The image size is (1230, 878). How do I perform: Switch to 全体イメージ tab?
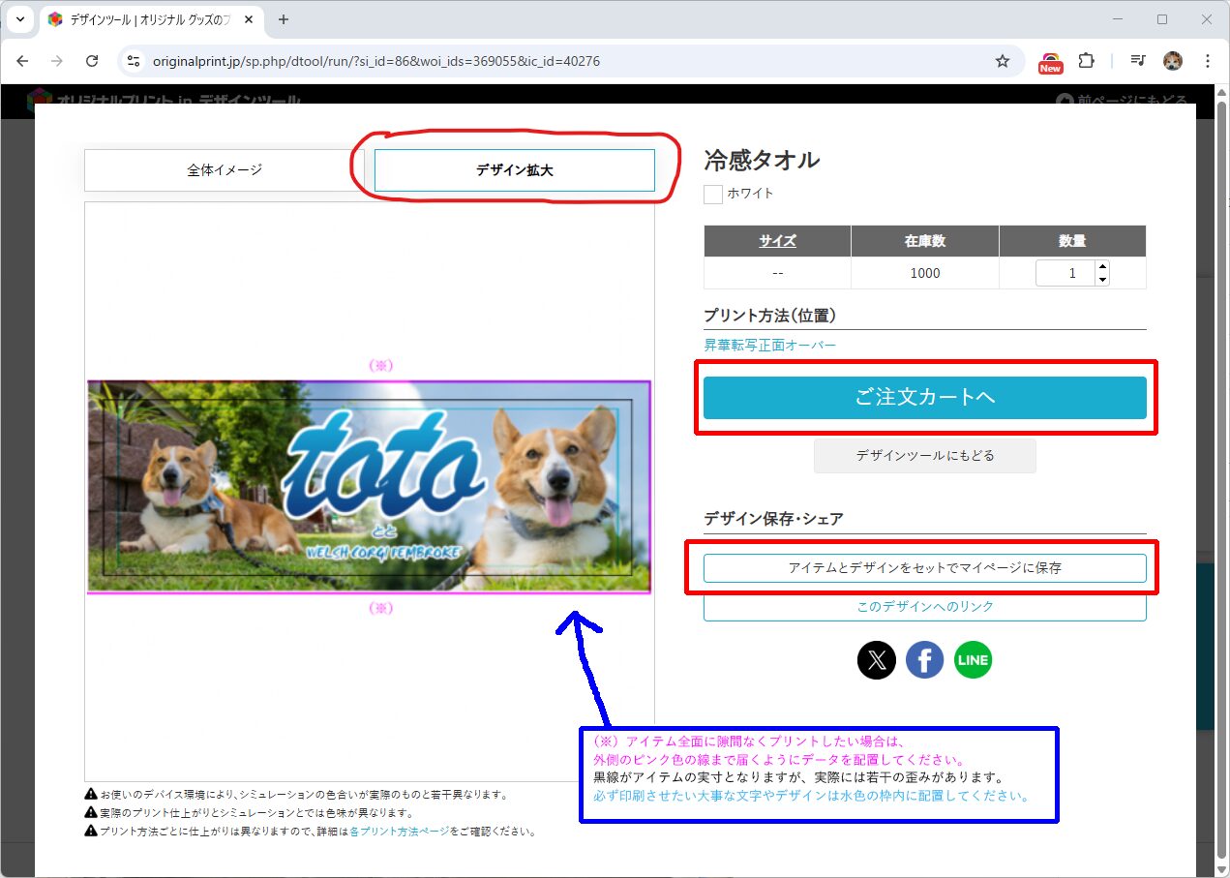[x=225, y=170]
